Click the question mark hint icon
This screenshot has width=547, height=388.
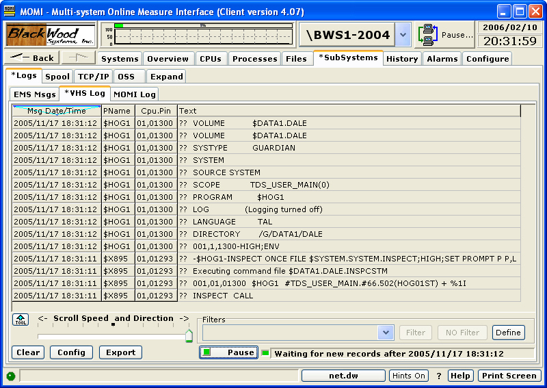pyautogui.click(x=439, y=376)
